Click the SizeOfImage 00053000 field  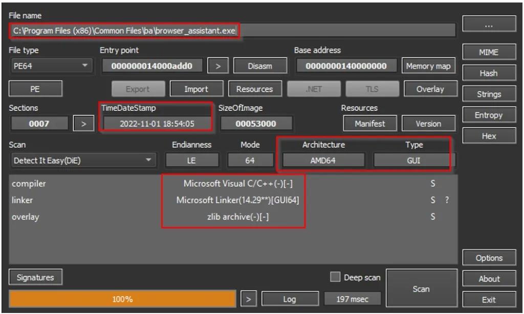(256, 124)
